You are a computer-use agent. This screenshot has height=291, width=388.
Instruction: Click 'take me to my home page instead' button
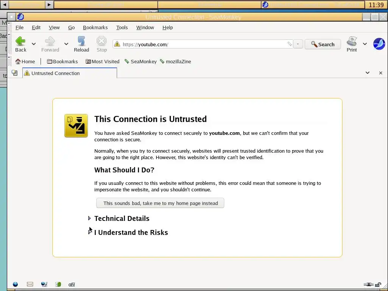(x=160, y=203)
